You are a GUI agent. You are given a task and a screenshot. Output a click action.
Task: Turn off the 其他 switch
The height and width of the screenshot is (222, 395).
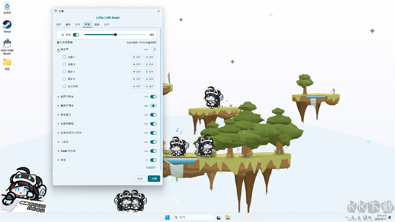[x=153, y=160]
